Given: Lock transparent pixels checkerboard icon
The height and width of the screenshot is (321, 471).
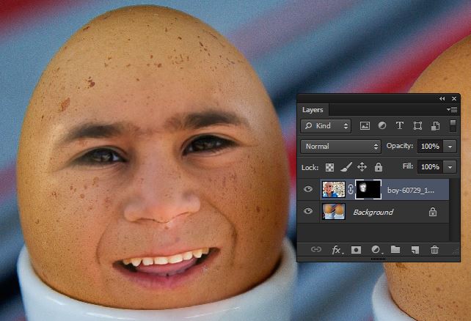Looking at the screenshot, I should click(x=330, y=167).
